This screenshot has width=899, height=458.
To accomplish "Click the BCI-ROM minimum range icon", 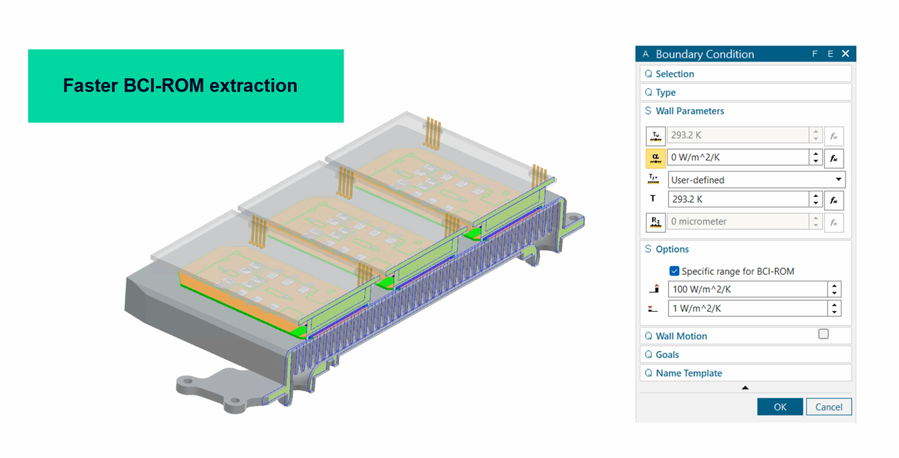I will coord(654,309).
